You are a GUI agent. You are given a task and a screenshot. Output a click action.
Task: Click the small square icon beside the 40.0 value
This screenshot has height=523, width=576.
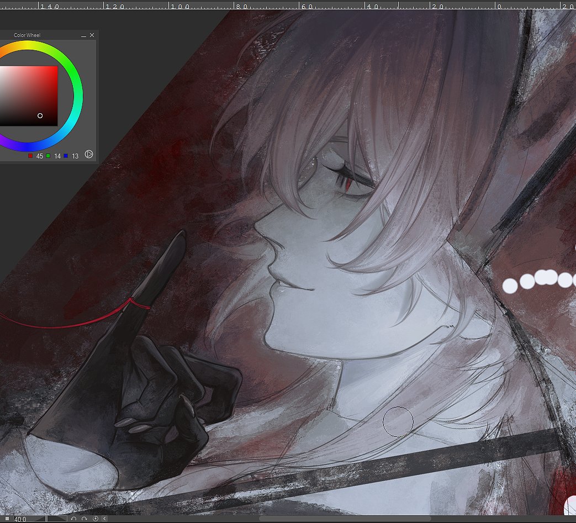click(7, 519)
